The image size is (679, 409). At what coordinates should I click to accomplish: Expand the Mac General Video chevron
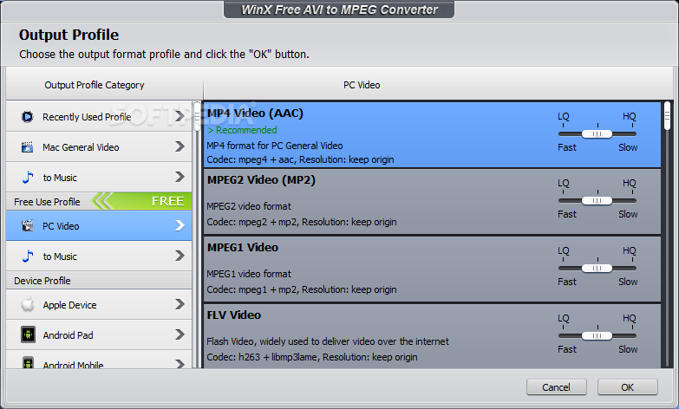180,146
